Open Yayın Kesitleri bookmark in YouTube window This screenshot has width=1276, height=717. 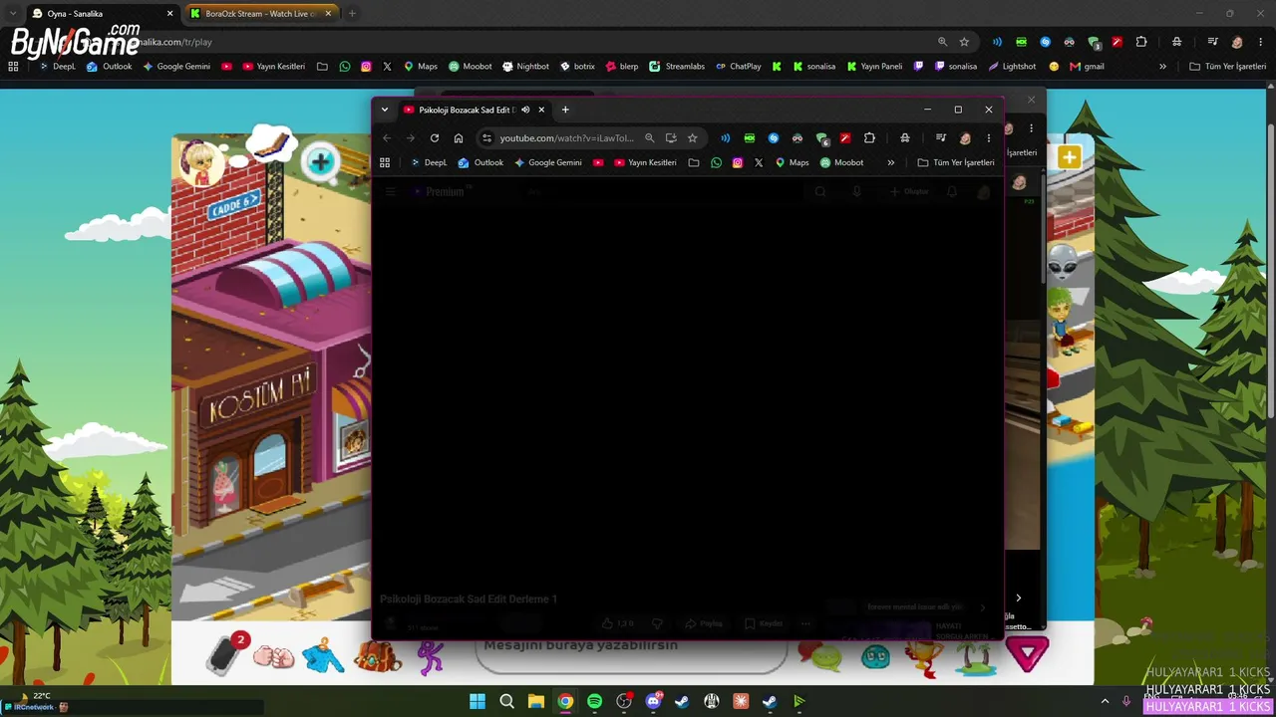pyautogui.click(x=645, y=162)
